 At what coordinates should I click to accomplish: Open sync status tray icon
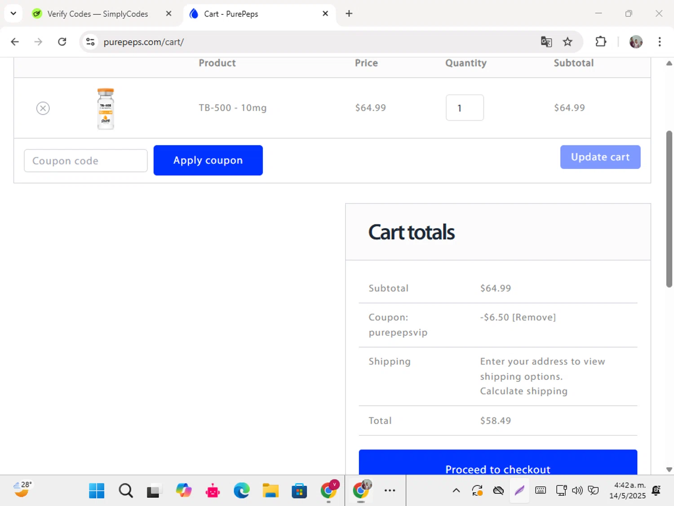477,491
